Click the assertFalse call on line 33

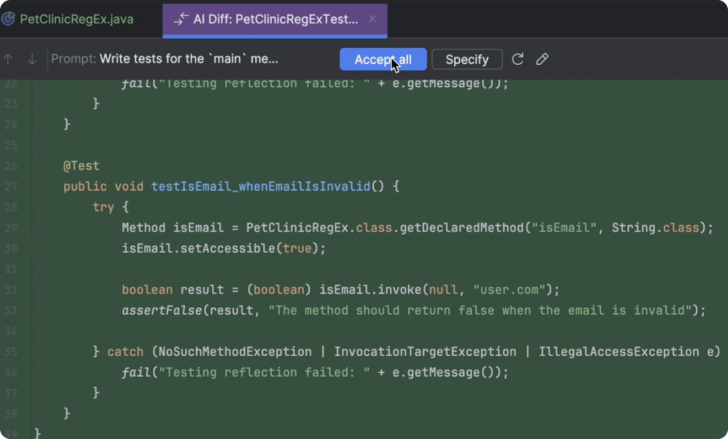[x=162, y=311]
